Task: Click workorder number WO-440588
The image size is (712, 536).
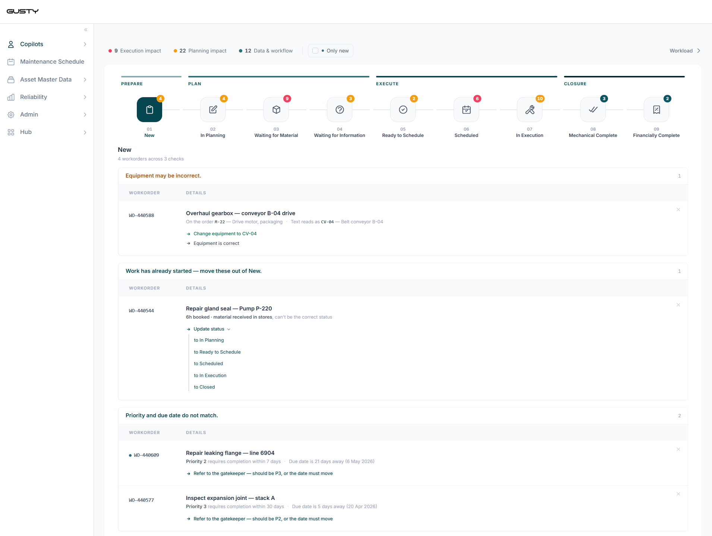Action: (x=141, y=216)
